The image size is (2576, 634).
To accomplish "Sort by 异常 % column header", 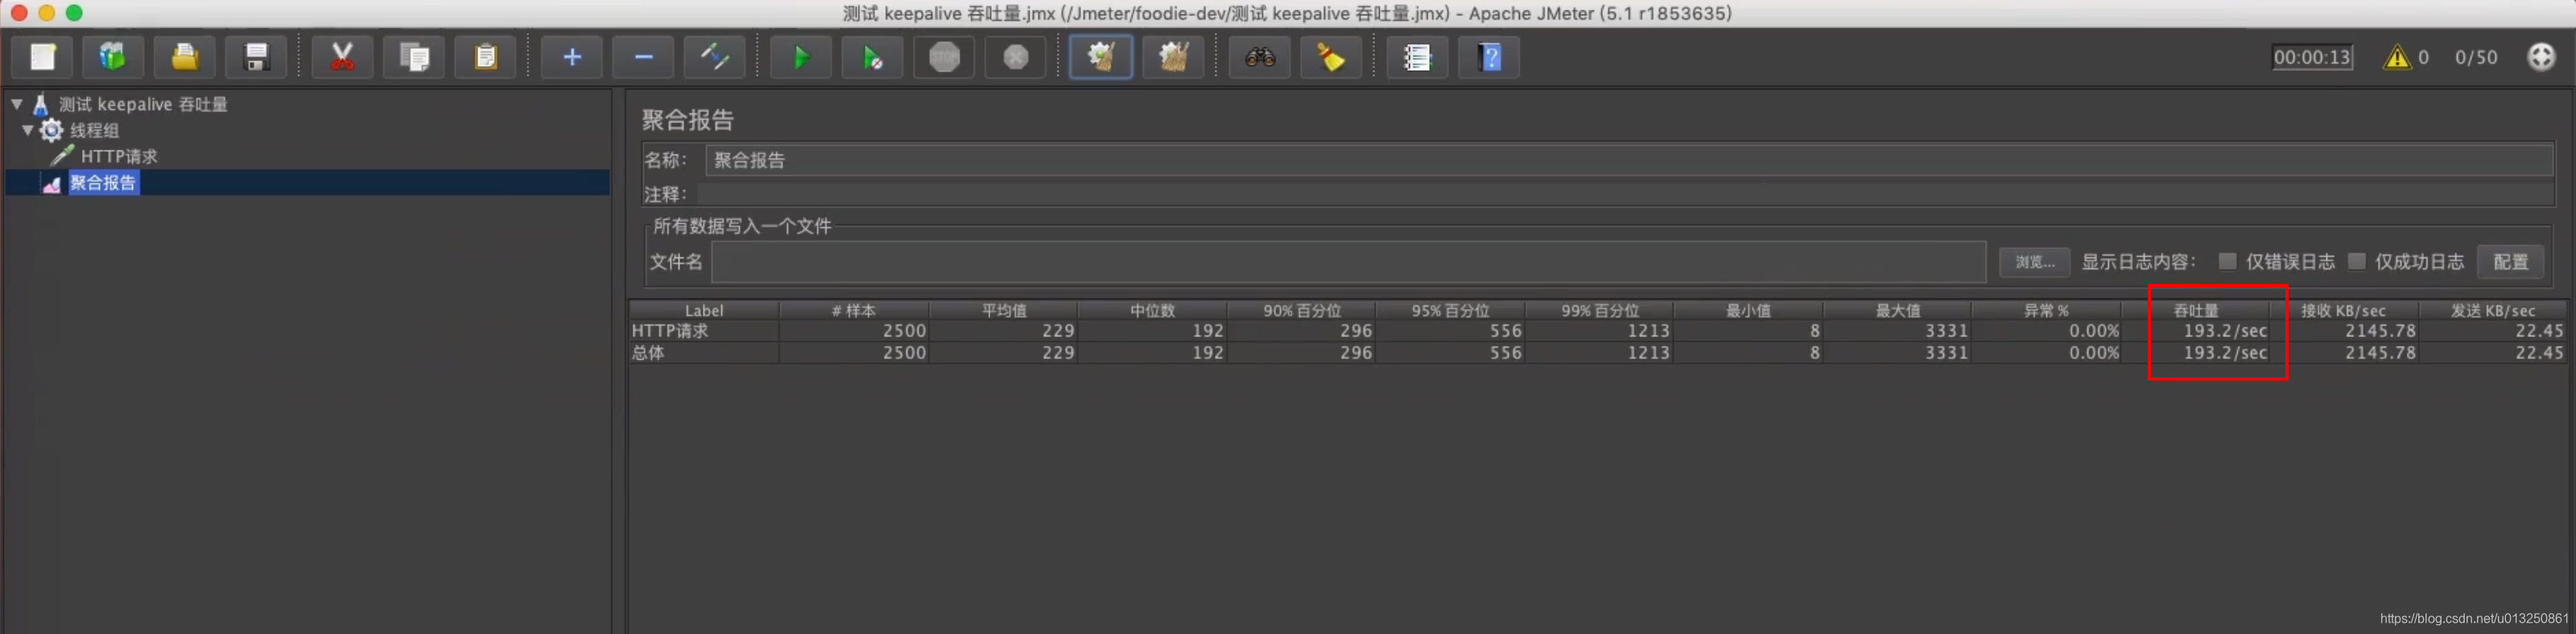I will pos(2046,311).
